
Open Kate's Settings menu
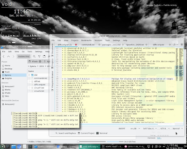click(x=116, y=40)
